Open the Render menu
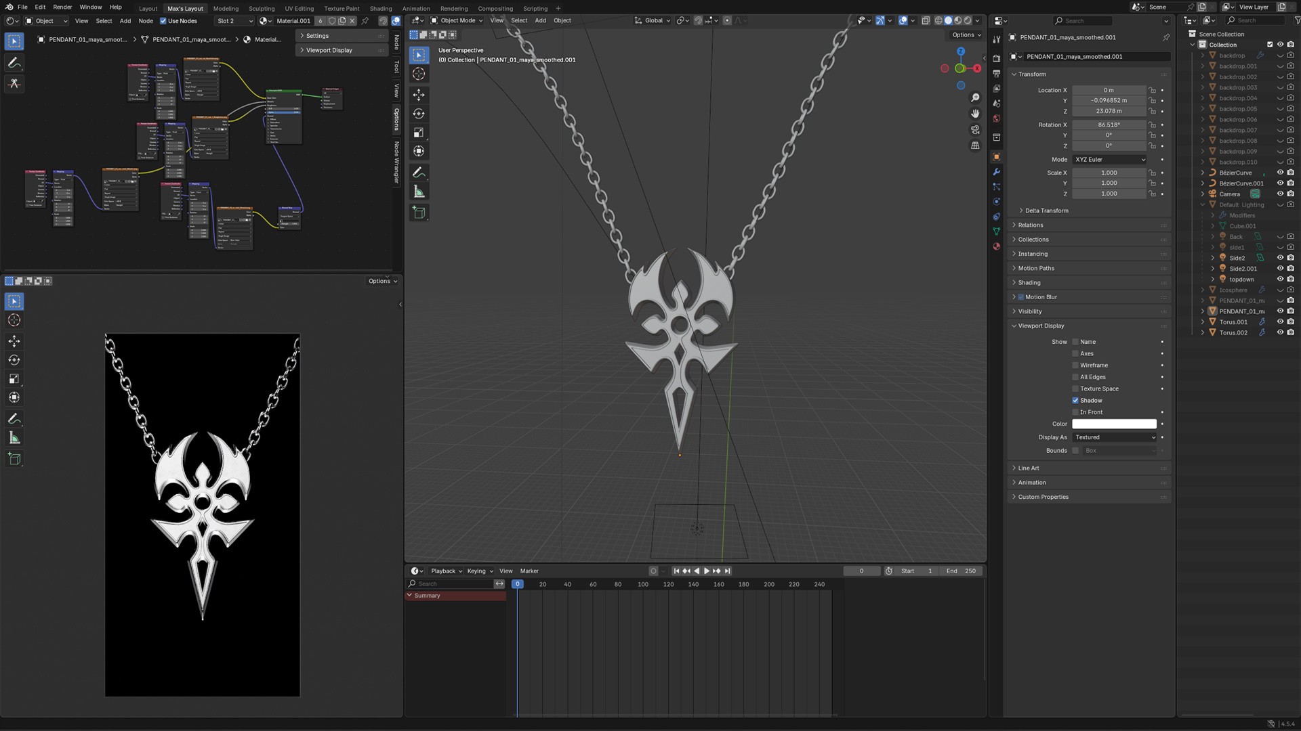The image size is (1301, 731). point(62,7)
